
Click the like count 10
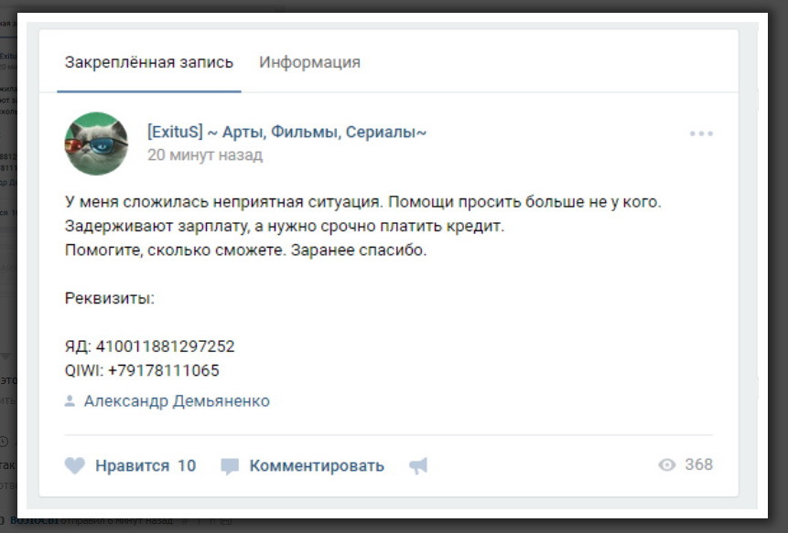[187, 466]
